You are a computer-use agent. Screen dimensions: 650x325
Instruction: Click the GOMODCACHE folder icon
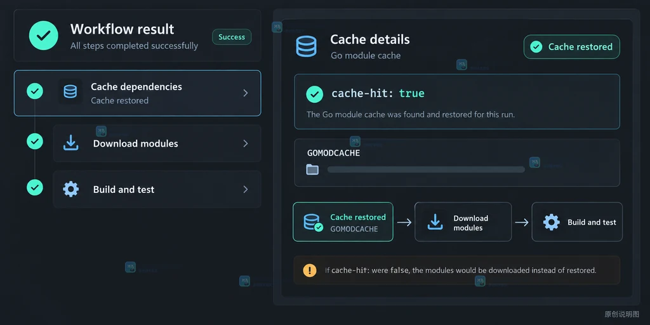pyautogui.click(x=312, y=169)
